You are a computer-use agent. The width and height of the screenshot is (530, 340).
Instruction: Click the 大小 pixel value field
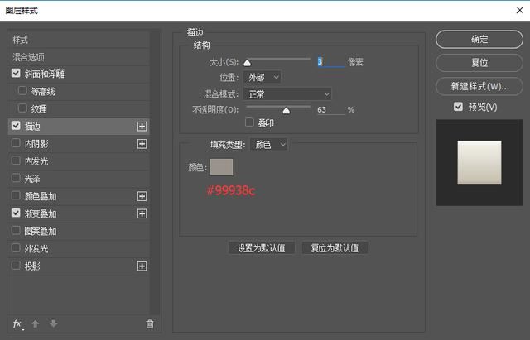[331, 62]
